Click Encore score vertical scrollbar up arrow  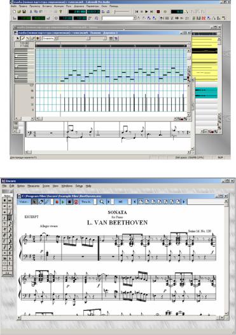click(x=226, y=202)
